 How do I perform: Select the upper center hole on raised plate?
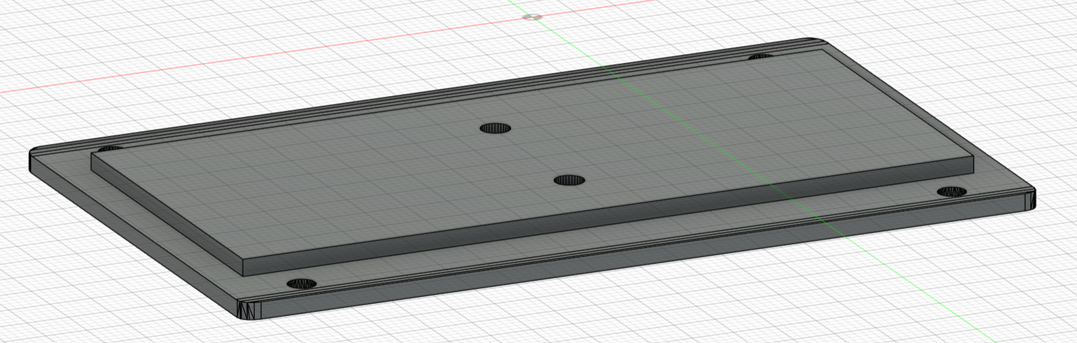coord(496,128)
